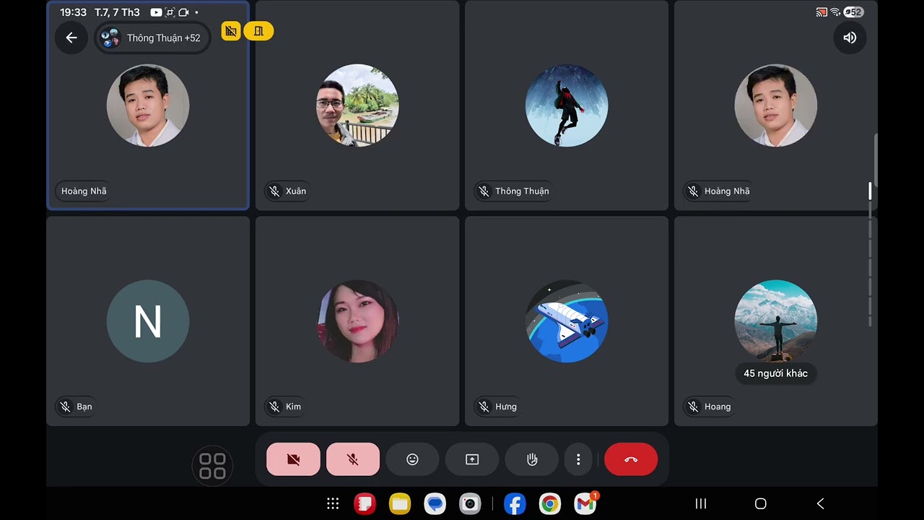Go back using the arrow button
This screenshot has width=924, height=520.
(71, 38)
